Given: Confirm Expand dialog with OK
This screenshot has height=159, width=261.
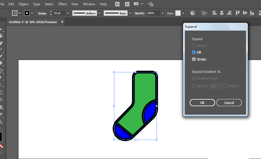Looking at the screenshot, I should click(x=202, y=103).
